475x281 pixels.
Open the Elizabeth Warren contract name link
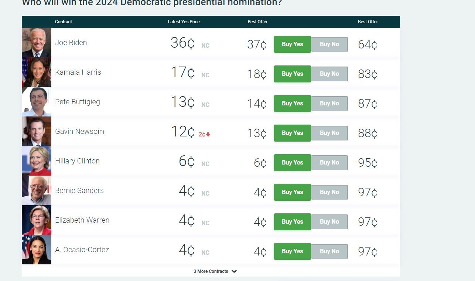tap(82, 220)
